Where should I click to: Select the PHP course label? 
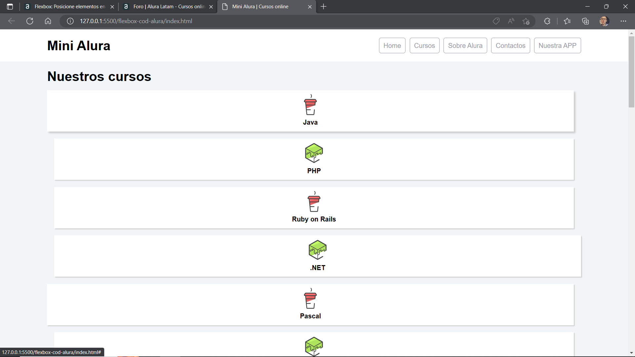point(314,171)
